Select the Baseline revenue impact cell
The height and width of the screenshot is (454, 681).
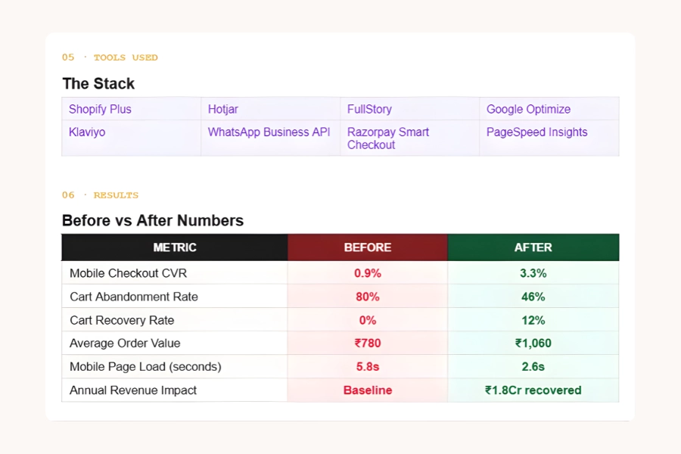point(368,390)
